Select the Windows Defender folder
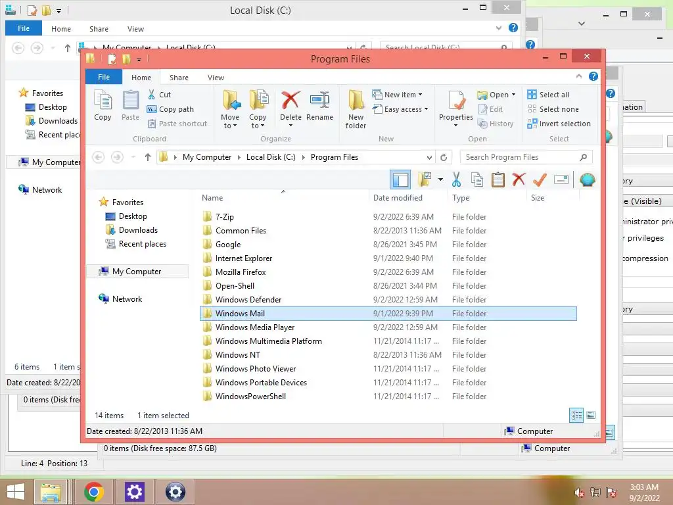This screenshot has width=673, height=505. [x=388, y=299]
